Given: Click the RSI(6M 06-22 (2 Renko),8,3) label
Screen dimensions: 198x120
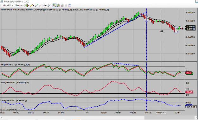Looking at the screenshot, I should pos(15,65).
